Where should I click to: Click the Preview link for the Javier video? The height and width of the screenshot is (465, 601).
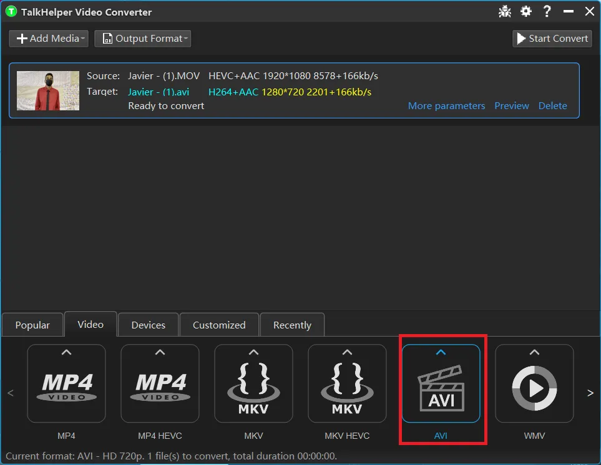point(512,106)
